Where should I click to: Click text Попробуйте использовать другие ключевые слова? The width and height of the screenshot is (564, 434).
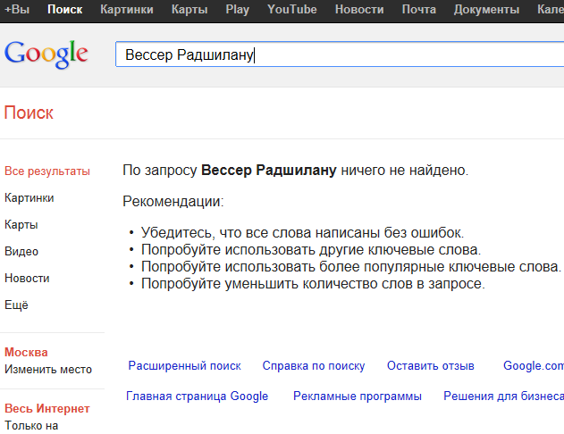tap(311, 250)
